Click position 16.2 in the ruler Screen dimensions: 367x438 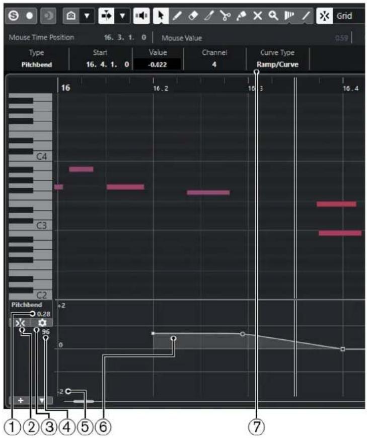(161, 89)
